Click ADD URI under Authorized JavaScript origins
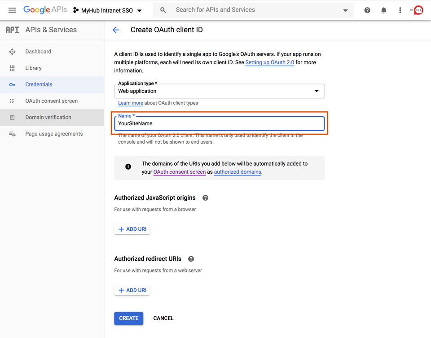431x338 pixels. (x=132, y=229)
